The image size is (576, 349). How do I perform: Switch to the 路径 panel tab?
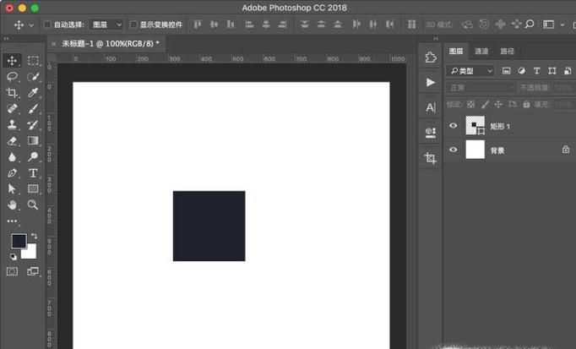click(x=507, y=51)
